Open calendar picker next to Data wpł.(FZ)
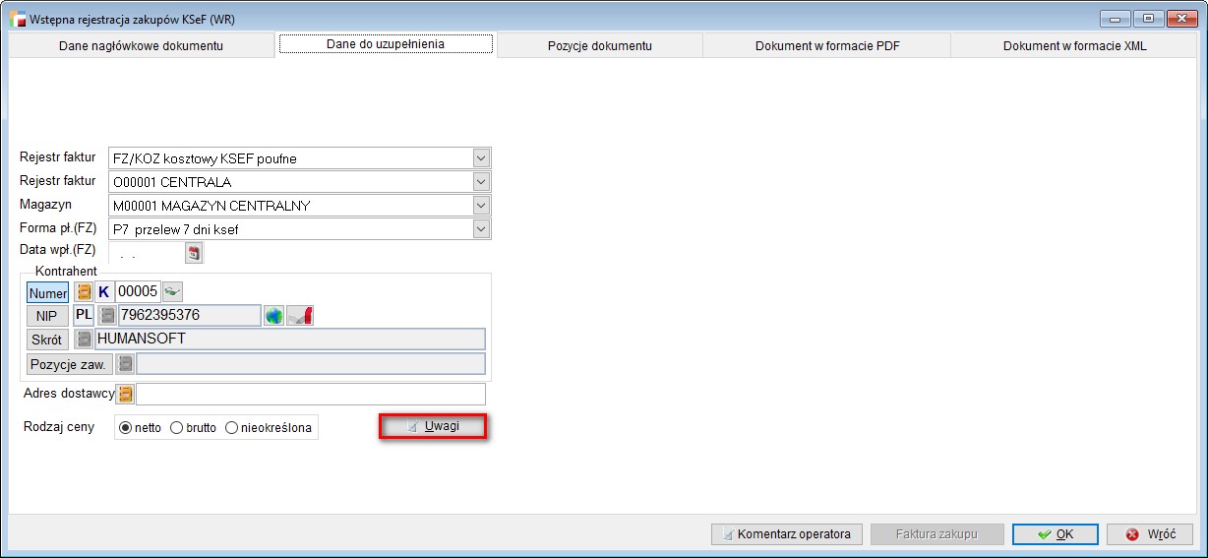 point(194,253)
